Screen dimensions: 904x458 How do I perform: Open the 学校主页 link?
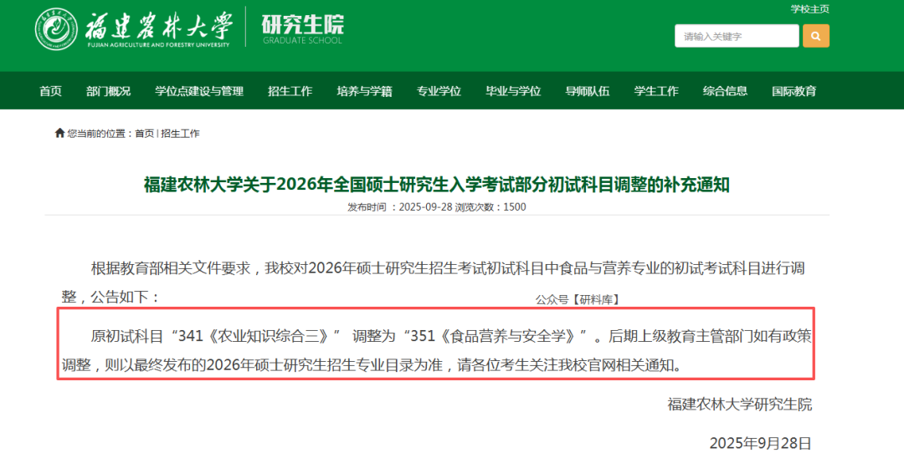[809, 9]
